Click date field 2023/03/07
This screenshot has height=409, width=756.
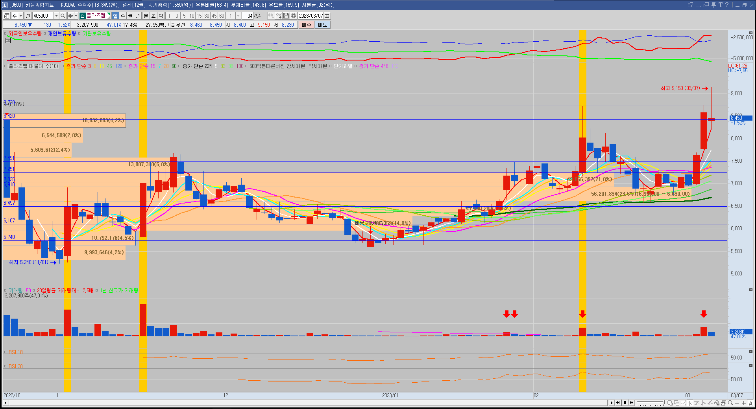(311, 16)
